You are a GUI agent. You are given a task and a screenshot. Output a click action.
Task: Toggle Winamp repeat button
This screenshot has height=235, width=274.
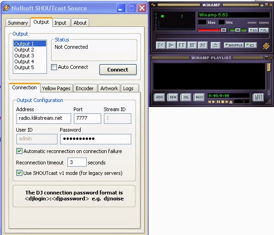251,45
